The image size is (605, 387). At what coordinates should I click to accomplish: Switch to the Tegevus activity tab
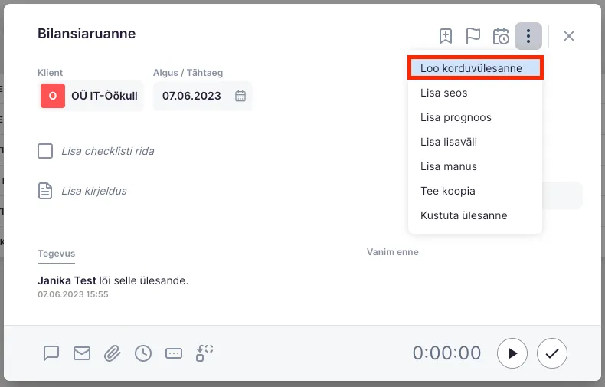point(56,254)
